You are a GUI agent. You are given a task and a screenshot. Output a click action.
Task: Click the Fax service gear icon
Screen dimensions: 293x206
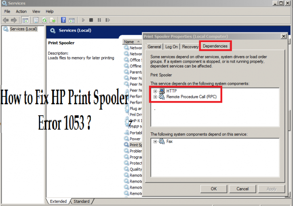(x=162, y=141)
